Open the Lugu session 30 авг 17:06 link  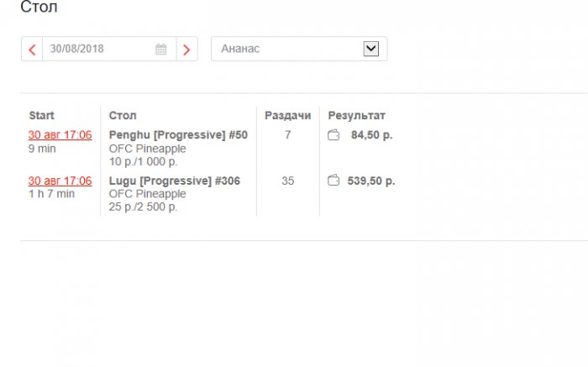60,181
